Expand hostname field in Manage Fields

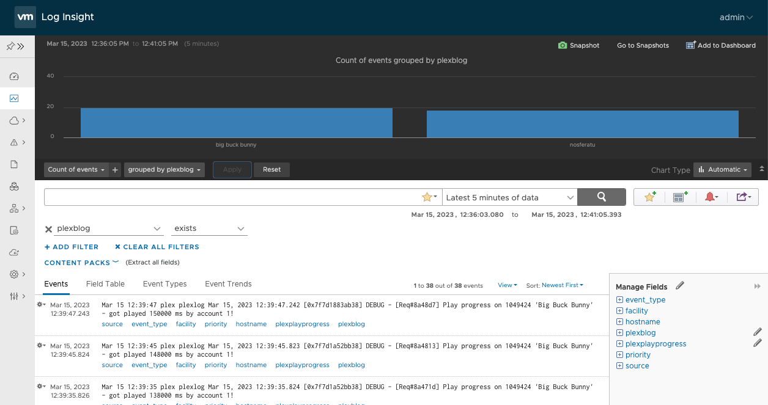[619, 321]
